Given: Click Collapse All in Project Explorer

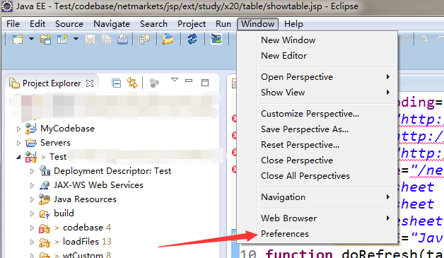Looking at the screenshot, I should click(117, 83).
